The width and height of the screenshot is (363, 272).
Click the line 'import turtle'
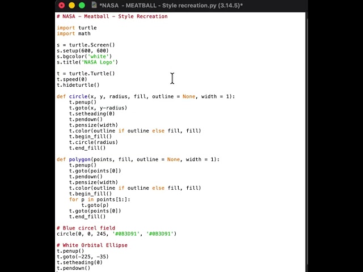77,28
